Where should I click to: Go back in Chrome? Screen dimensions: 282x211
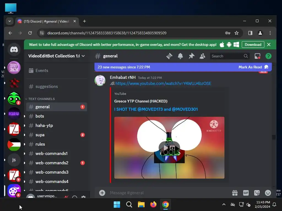click(10, 33)
